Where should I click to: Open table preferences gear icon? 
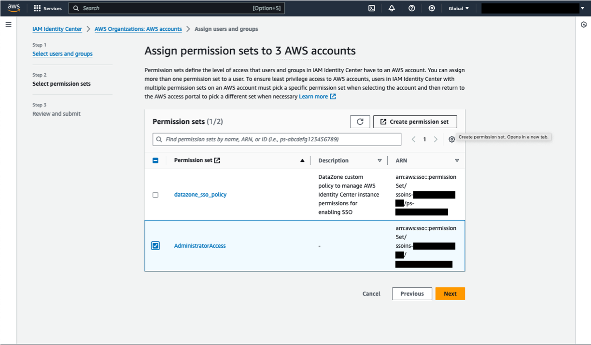[x=451, y=139]
